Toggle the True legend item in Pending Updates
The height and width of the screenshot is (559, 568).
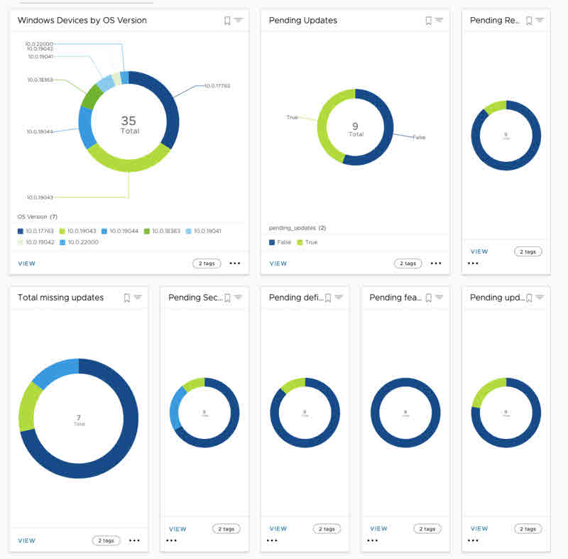point(307,242)
